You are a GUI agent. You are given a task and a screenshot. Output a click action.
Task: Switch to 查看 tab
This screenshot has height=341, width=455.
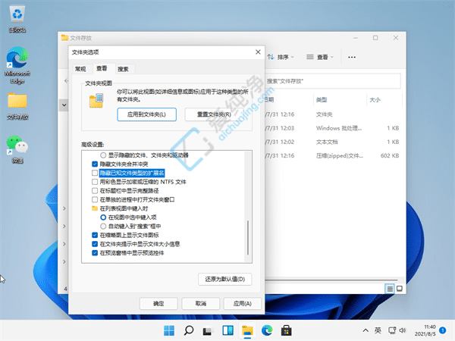point(102,68)
